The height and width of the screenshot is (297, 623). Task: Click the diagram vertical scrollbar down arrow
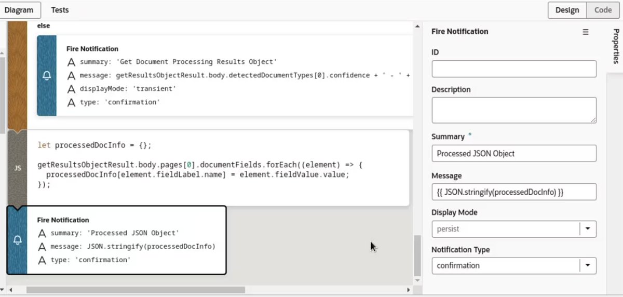pyautogui.click(x=417, y=280)
